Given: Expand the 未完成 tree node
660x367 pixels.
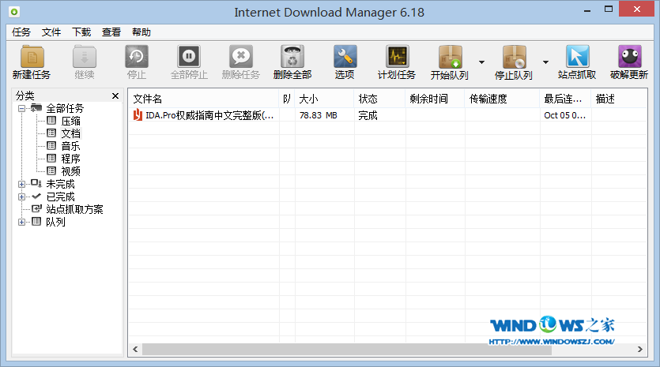Looking at the screenshot, I should tap(21, 184).
